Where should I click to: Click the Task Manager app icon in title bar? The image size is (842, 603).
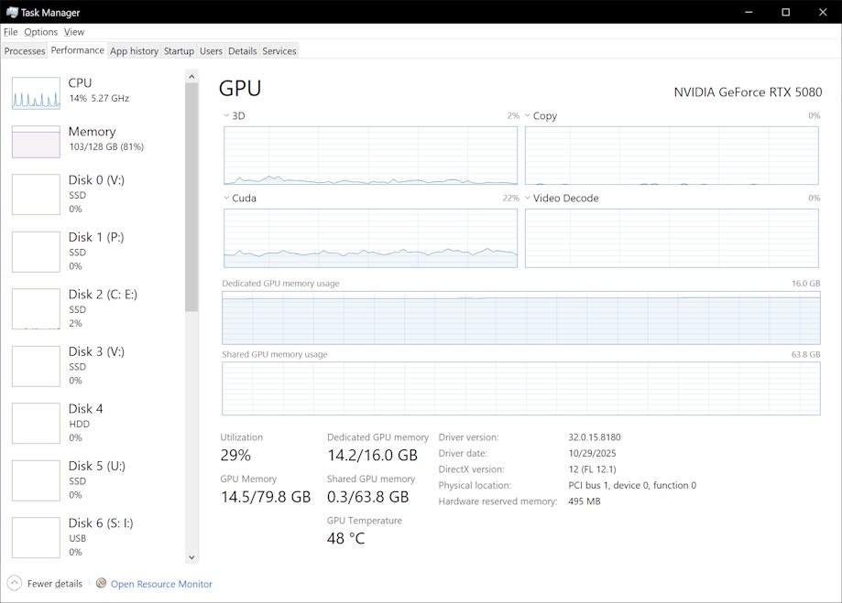click(12, 12)
